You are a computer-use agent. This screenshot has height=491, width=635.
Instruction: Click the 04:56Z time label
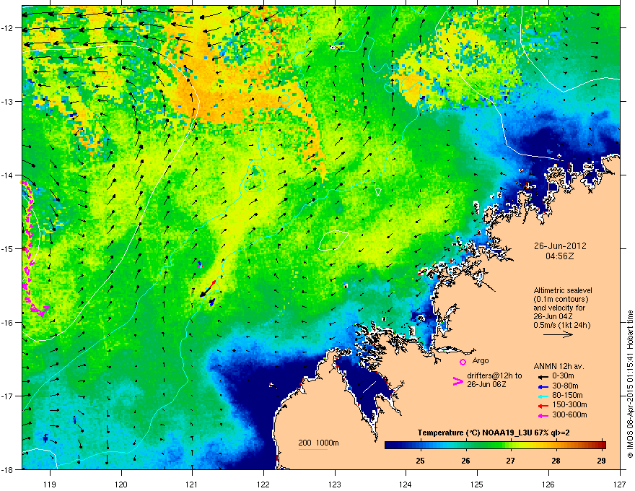(x=560, y=256)
